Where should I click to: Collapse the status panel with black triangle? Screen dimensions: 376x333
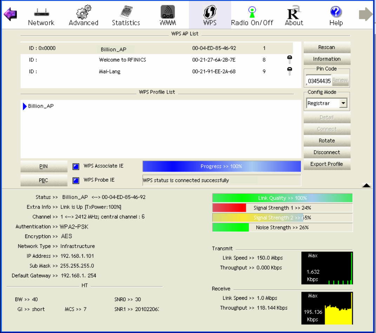(366, 186)
